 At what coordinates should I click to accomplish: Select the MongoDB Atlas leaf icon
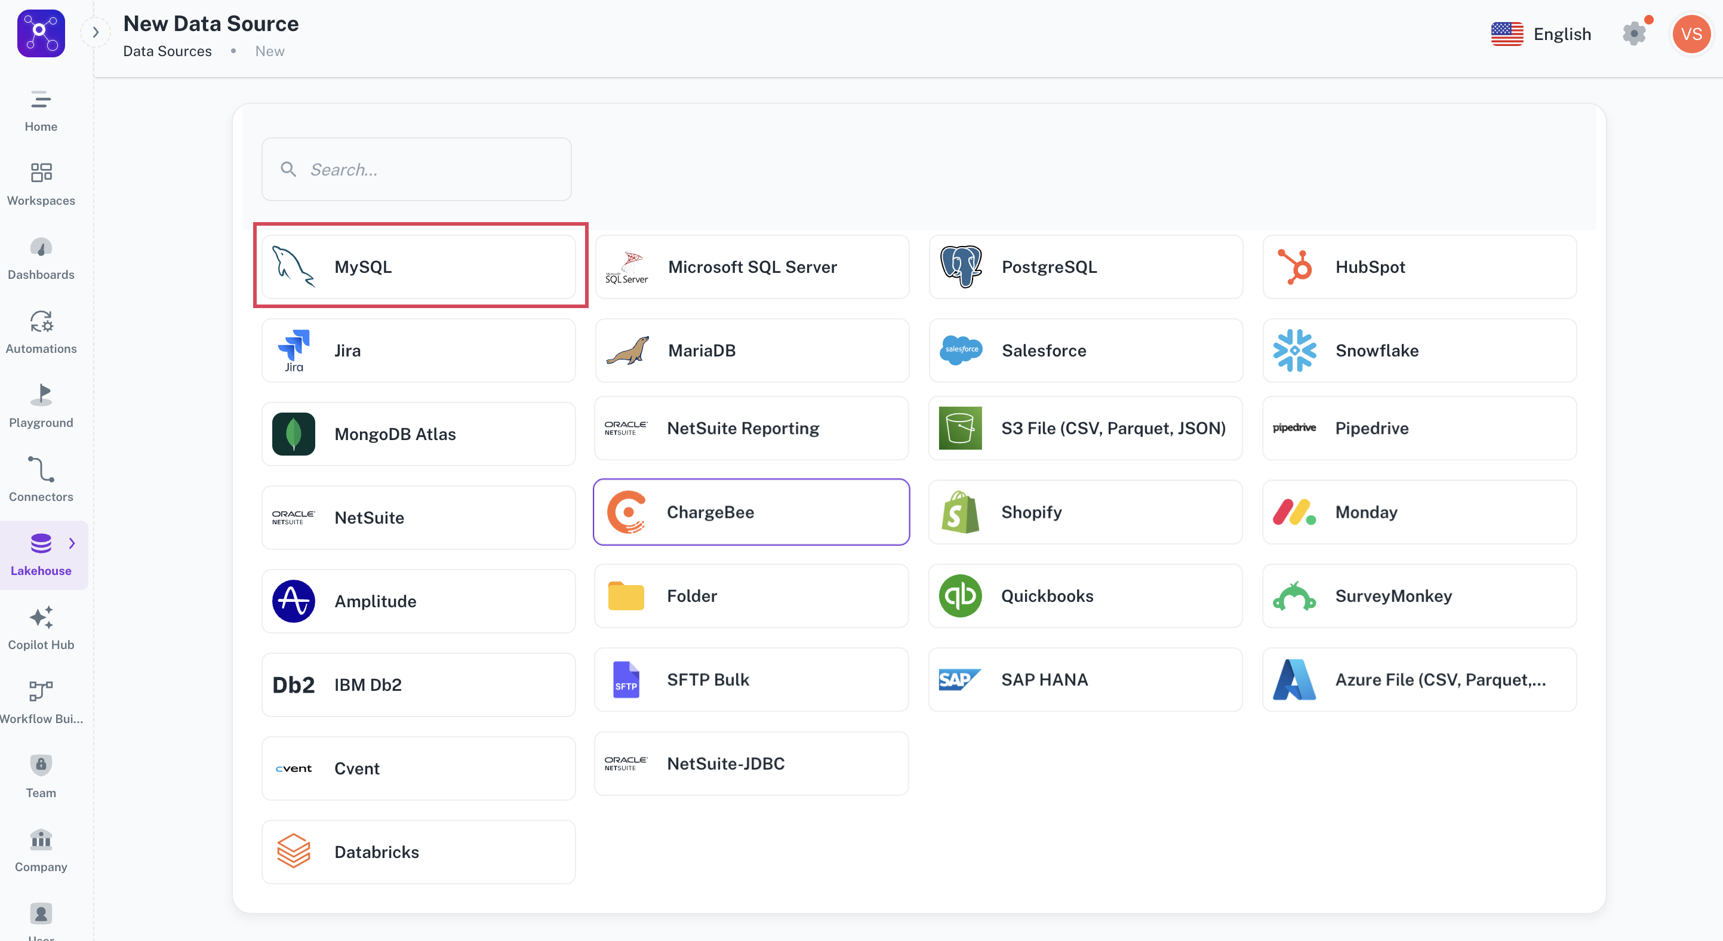pyautogui.click(x=294, y=433)
